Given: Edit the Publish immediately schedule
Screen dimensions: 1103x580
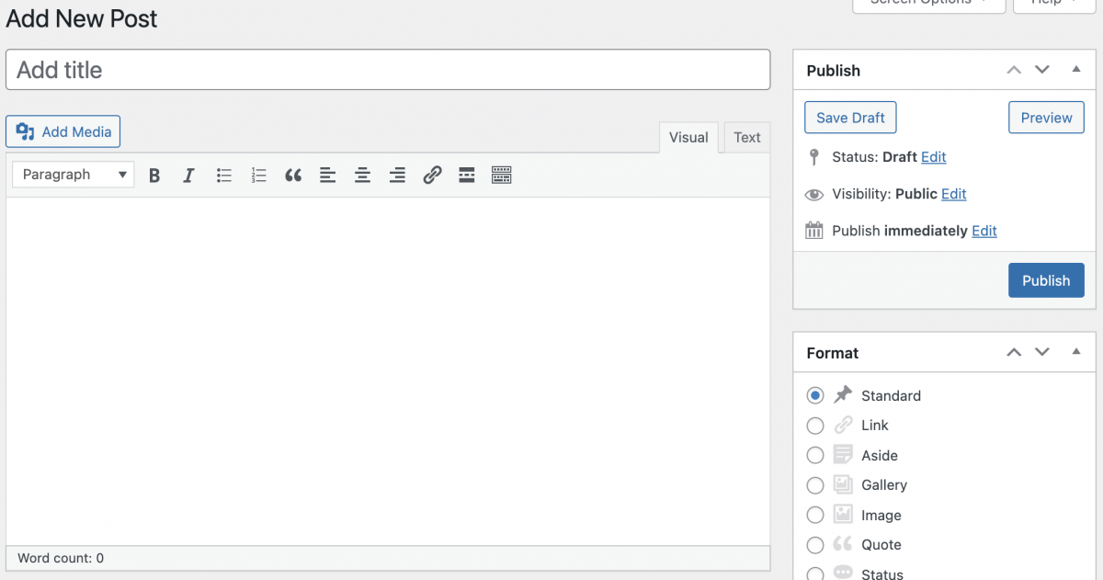Looking at the screenshot, I should pos(984,231).
